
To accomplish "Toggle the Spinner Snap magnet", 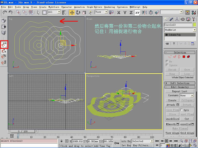I will coord(4,62).
